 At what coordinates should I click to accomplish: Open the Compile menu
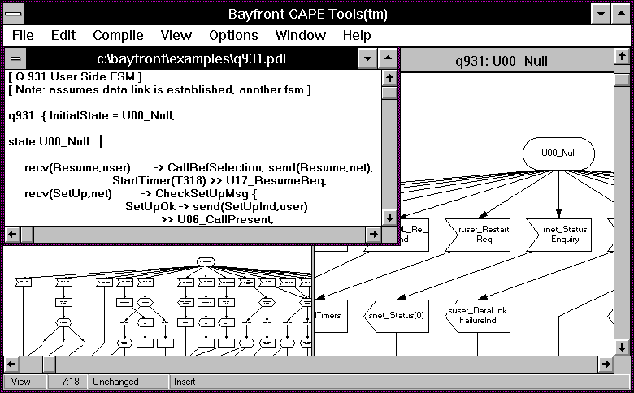pos(118,36)
